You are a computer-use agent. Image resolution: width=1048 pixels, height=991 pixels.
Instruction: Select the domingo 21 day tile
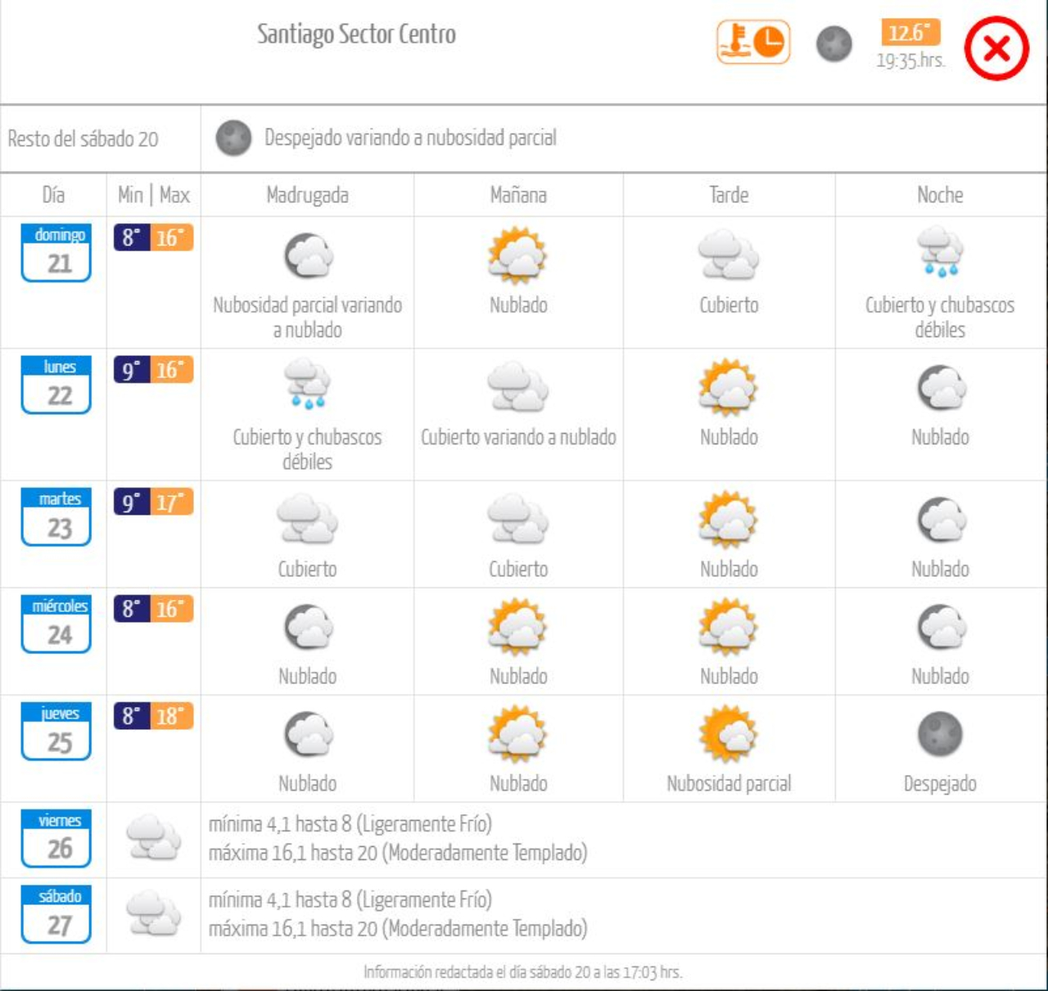tap(56, 253)
